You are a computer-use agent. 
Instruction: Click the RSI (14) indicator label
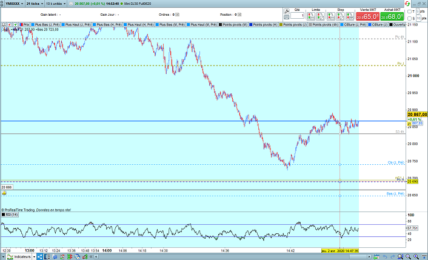10,215
